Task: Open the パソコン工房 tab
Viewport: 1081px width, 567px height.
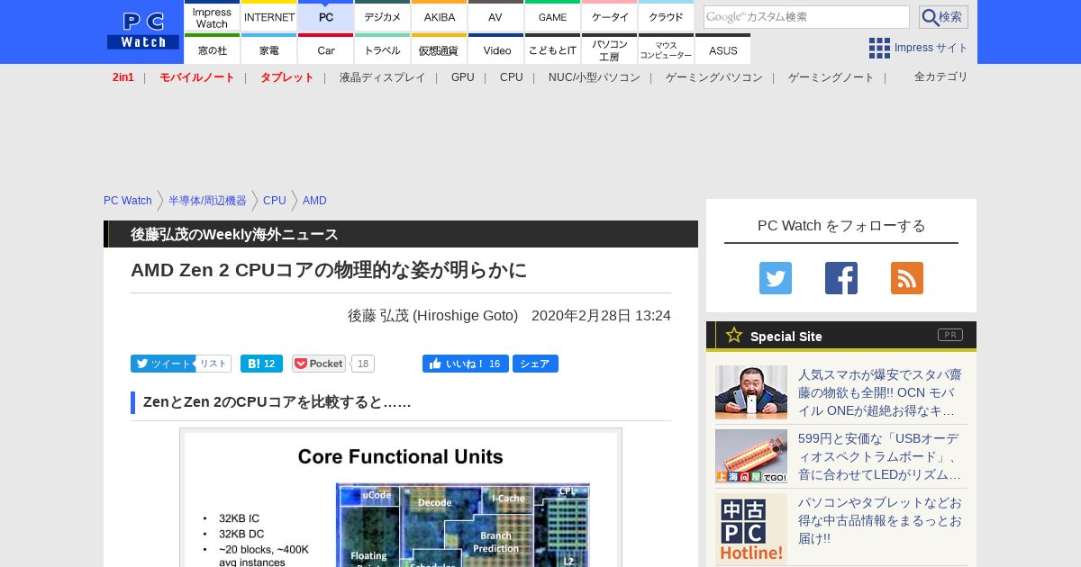Action: (x=610, y=49)
